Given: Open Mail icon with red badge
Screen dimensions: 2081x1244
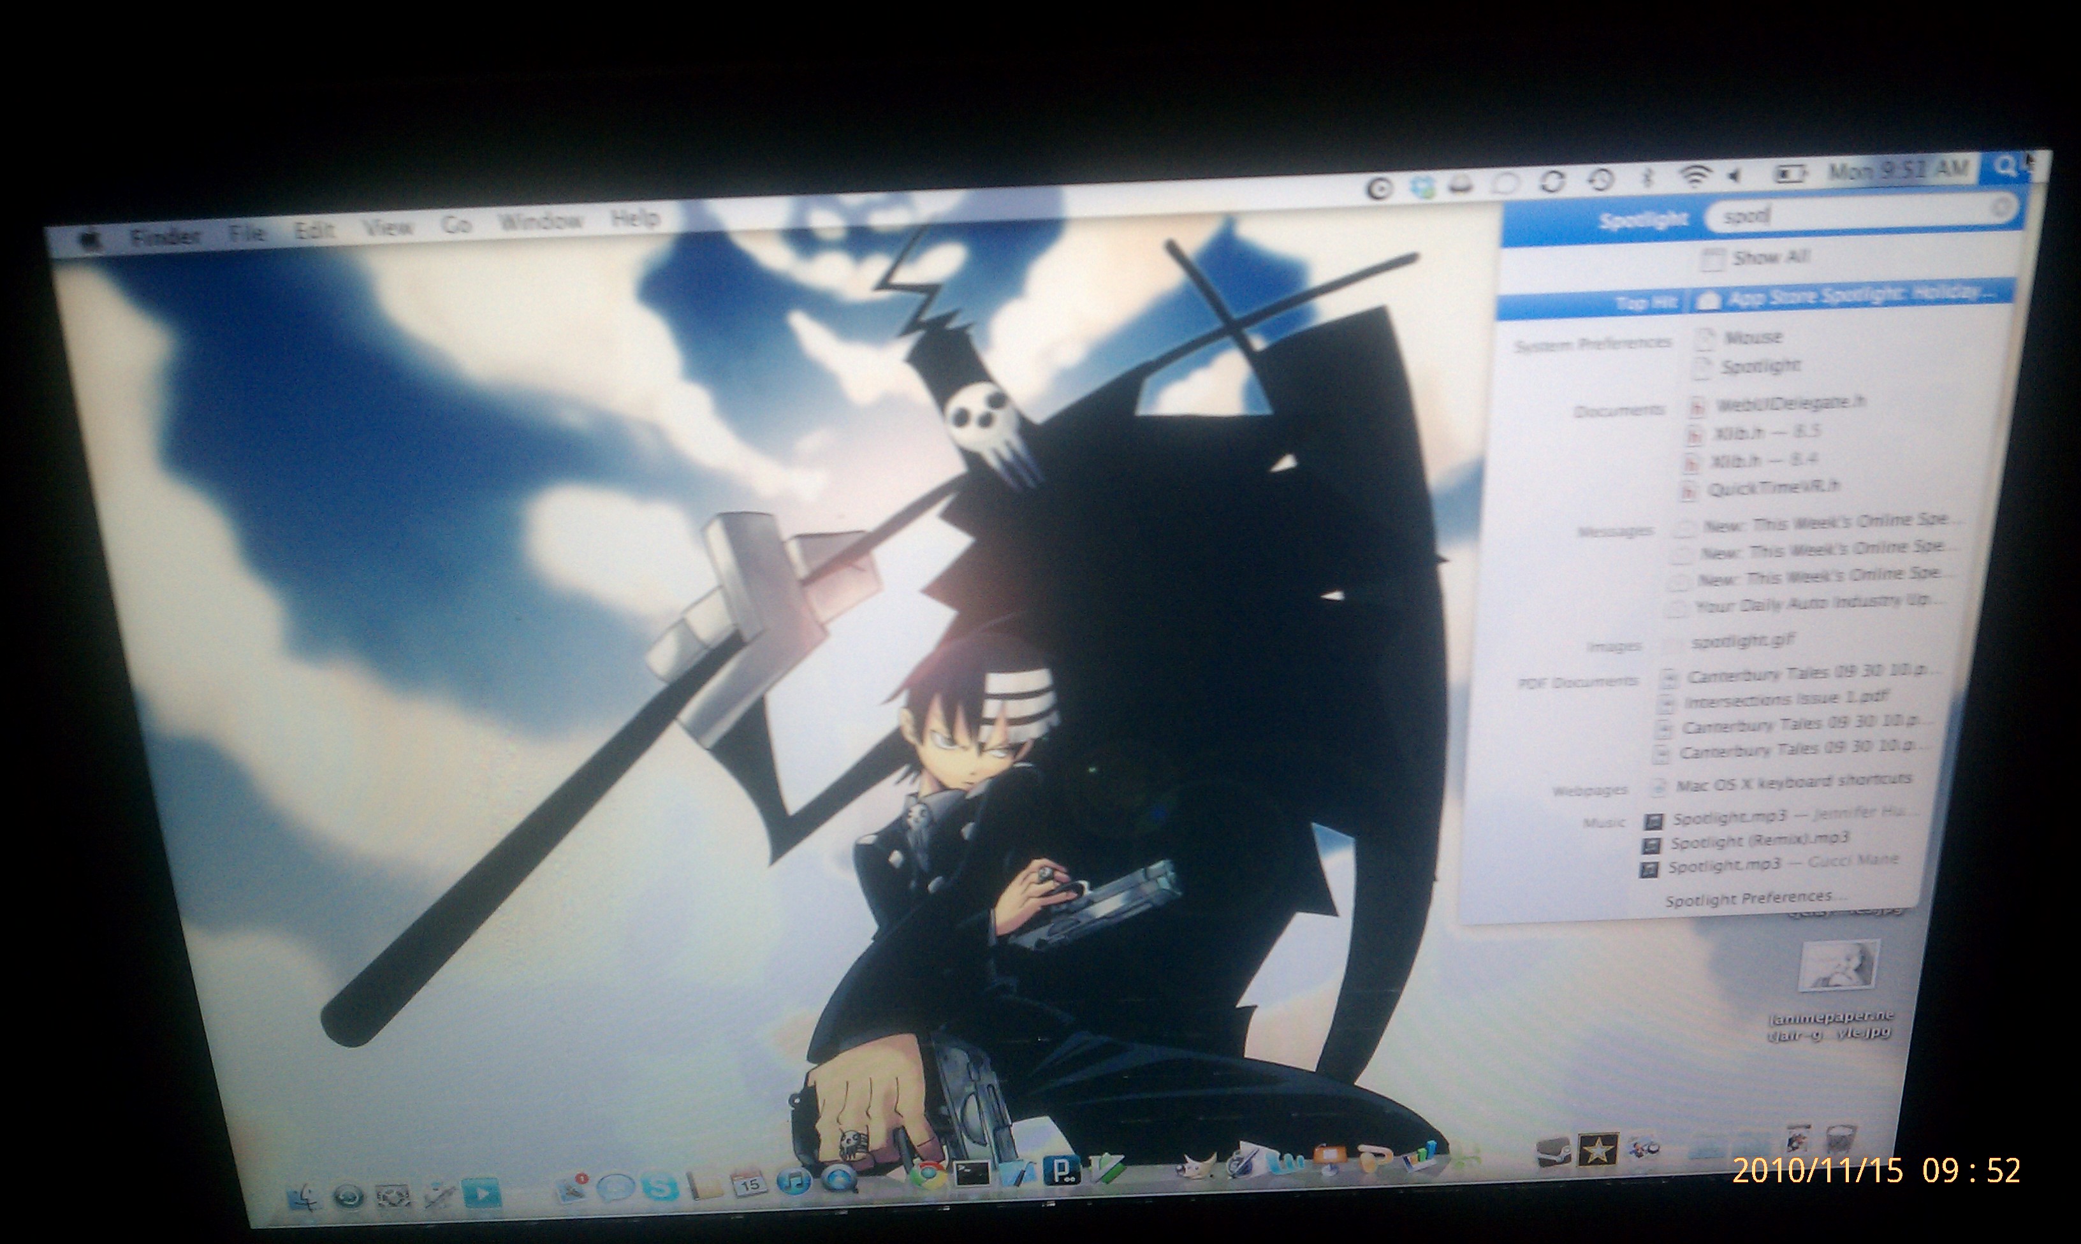Looking at the screenshot, I should pos(574,1189).
